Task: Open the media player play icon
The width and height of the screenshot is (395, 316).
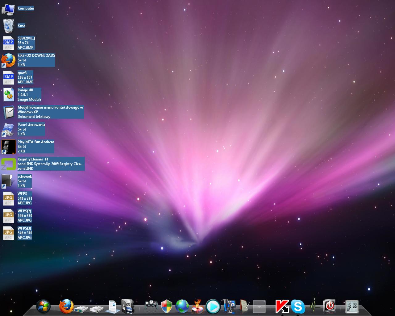Action: (213, 307)
